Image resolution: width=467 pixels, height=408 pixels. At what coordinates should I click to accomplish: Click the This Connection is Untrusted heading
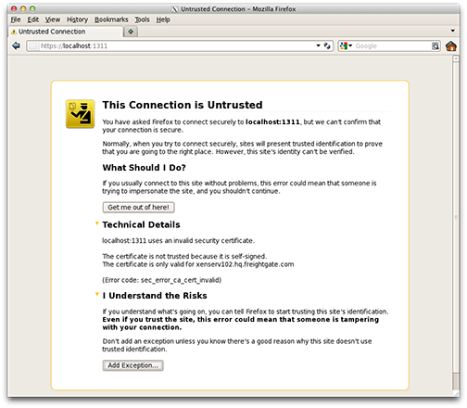183,105
